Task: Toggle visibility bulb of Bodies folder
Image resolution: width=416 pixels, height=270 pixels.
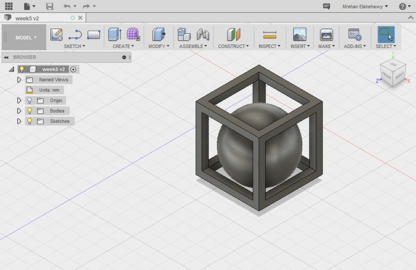Action: pyautogui.click(x=29, y=111)
